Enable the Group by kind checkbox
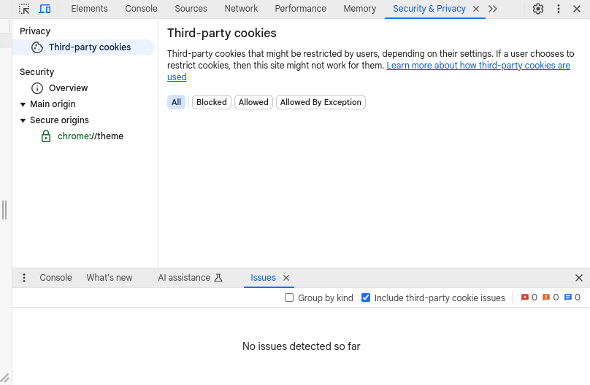Viewport: 590px width, 385px height. [x=289, y=297]
